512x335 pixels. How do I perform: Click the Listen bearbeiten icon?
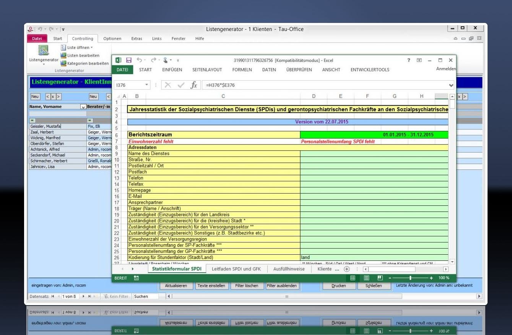pyautogui.click(x=64, y=56)
